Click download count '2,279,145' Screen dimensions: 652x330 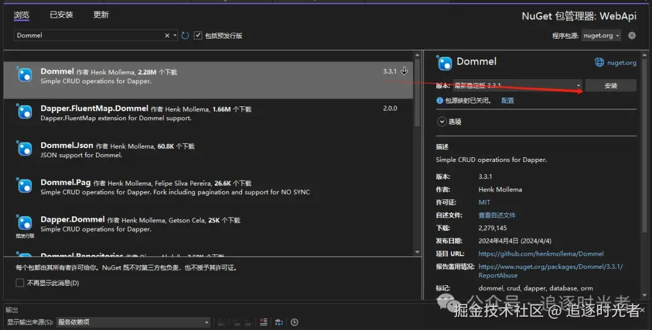(493, 228)
